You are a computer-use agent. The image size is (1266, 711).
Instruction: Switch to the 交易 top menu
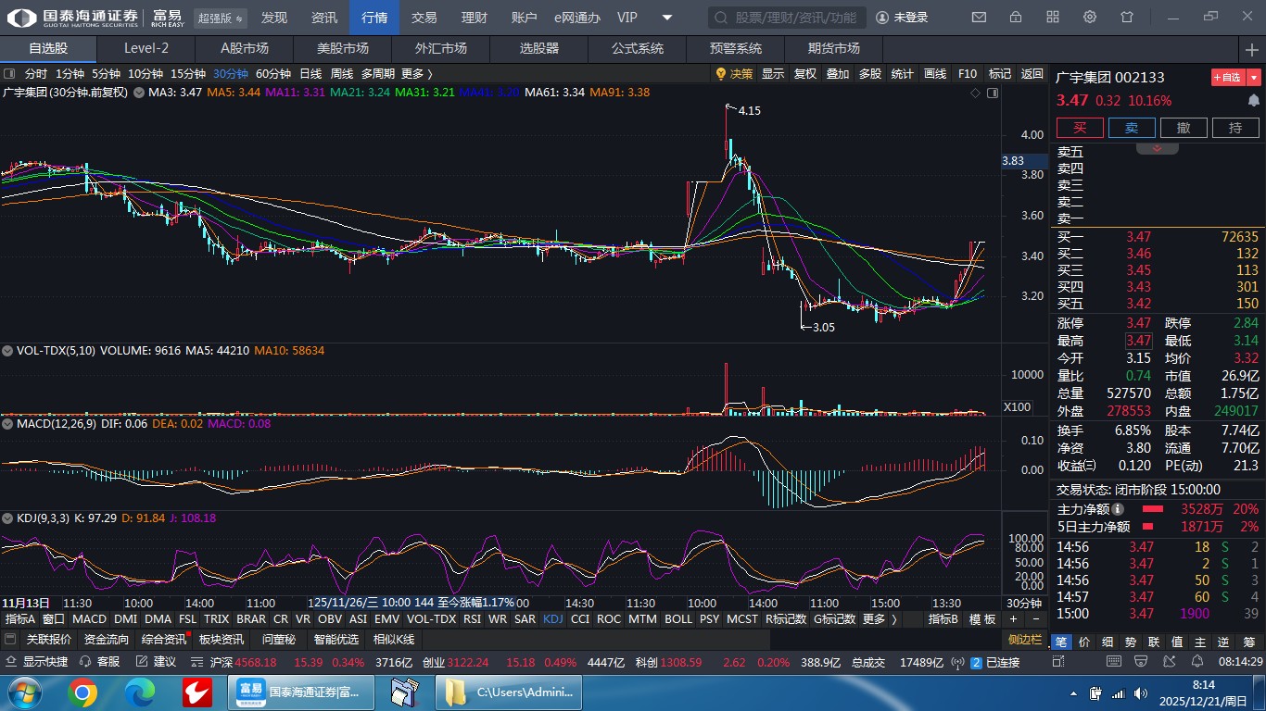coord(424,18)
